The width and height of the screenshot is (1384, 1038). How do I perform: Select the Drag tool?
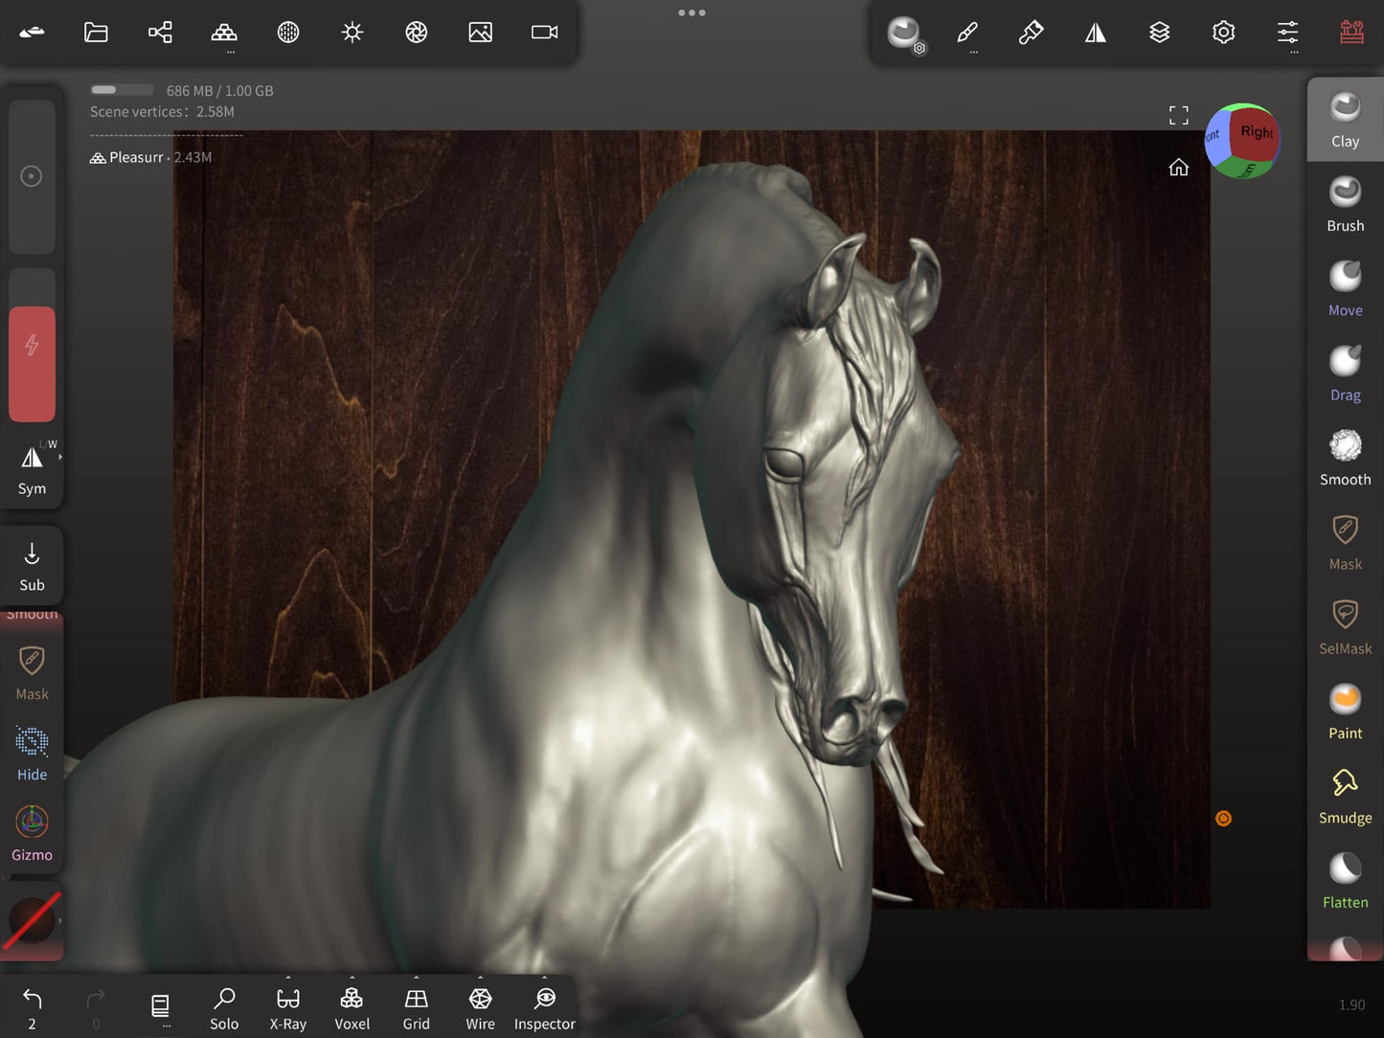(x=1346, y=373)
